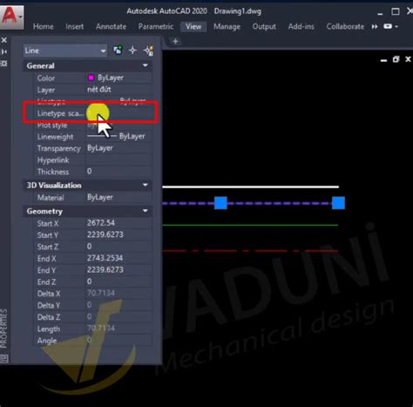Image resolution: width=413 pixels, height=407 pixels.
Task: Select the Material ByLayer value
Action: click(100, 198)
